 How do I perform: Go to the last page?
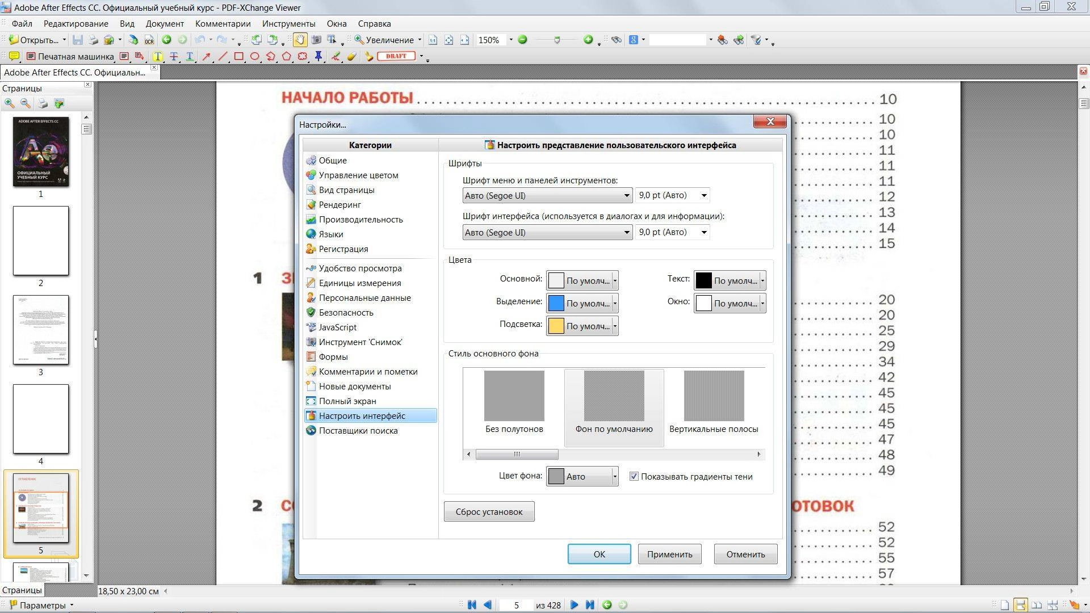(x=590, y=605)
